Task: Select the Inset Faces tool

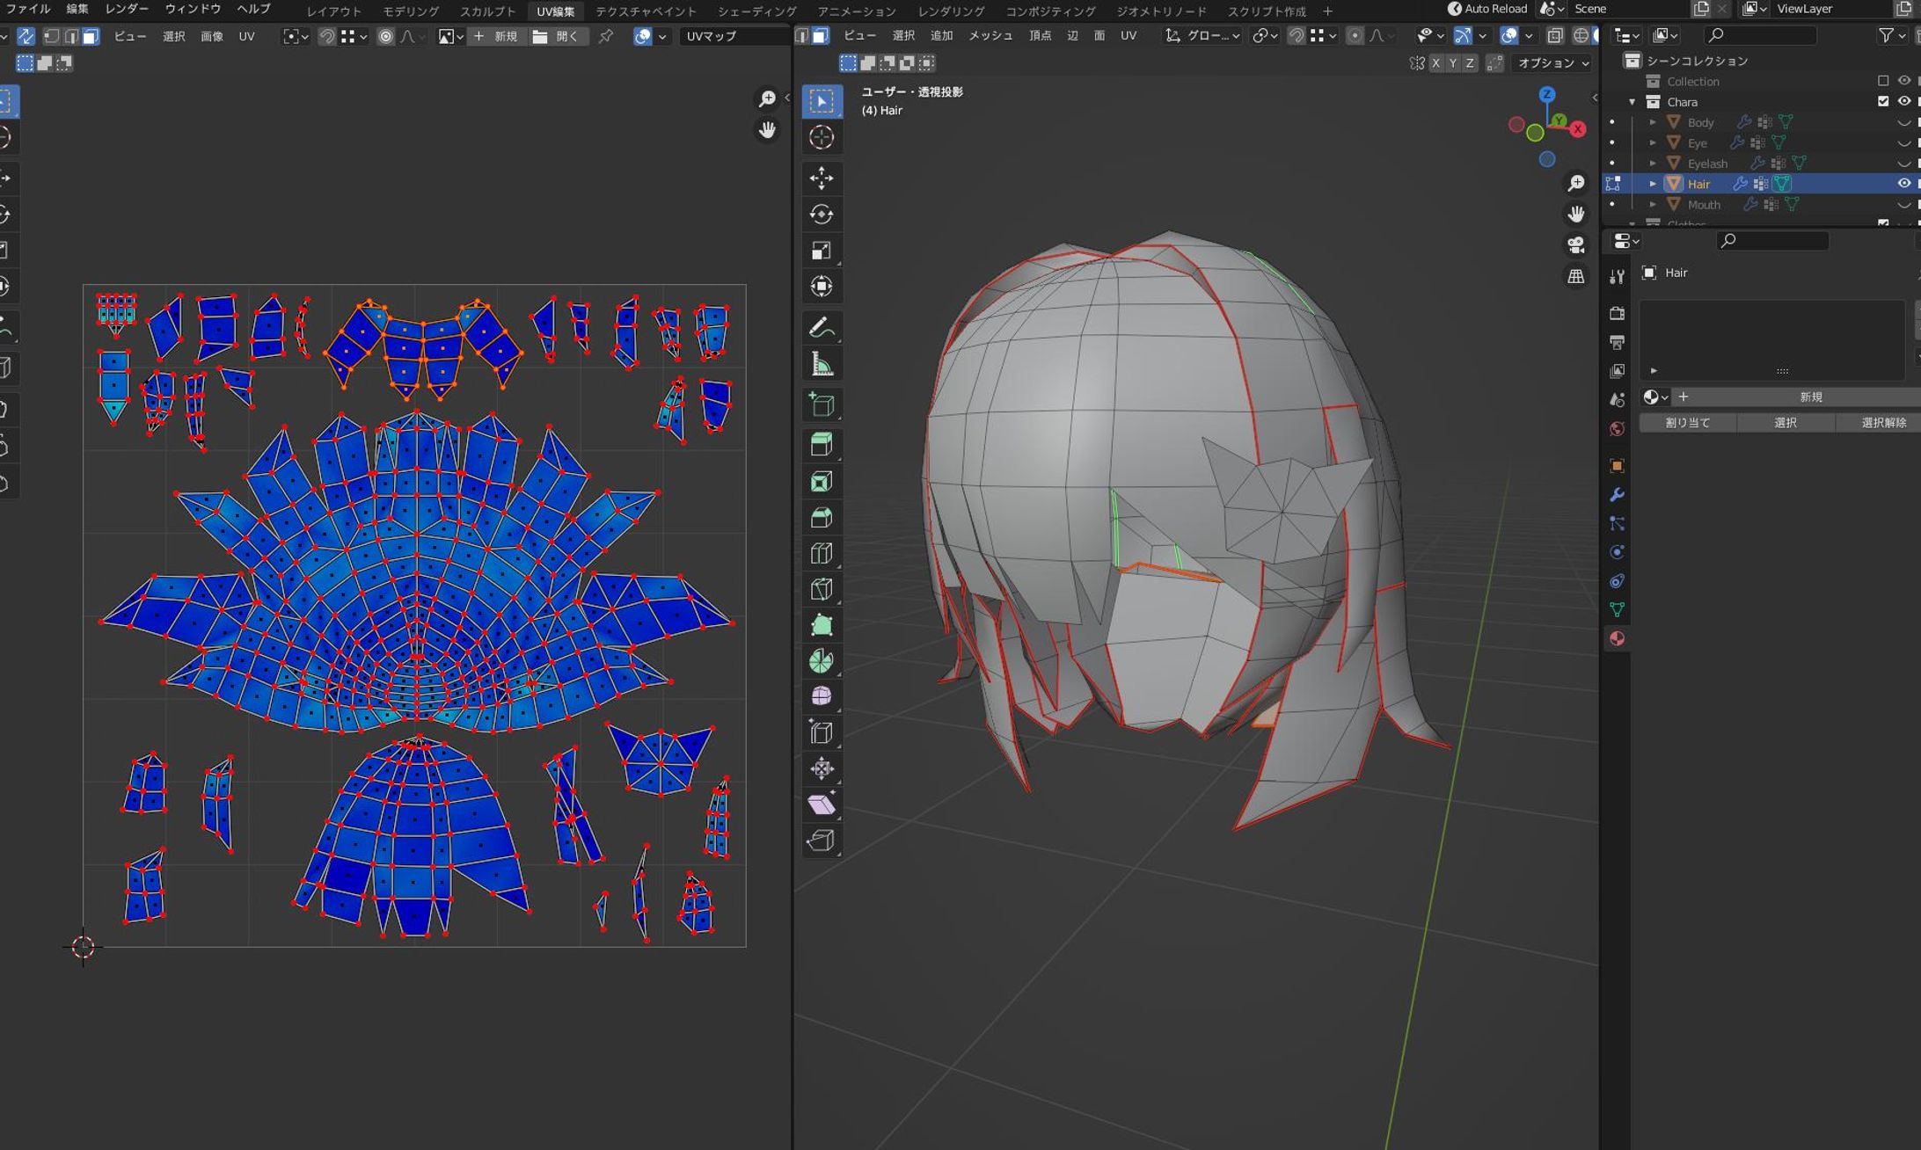Action: coord(822,481)
